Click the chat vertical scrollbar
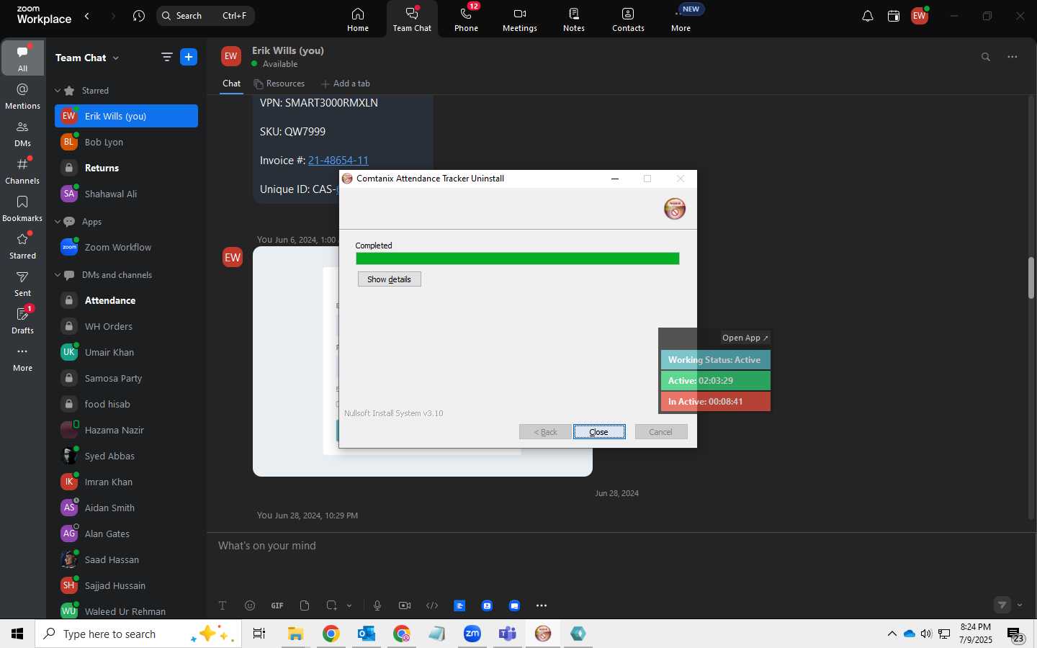This screenshot has width=1037, height=648. pos(1031,278)
